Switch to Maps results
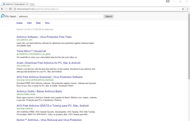 pyautogui.click(x=38, y=23)
